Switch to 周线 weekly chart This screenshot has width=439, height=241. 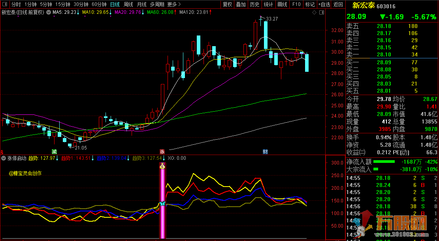tap(128, 4)
